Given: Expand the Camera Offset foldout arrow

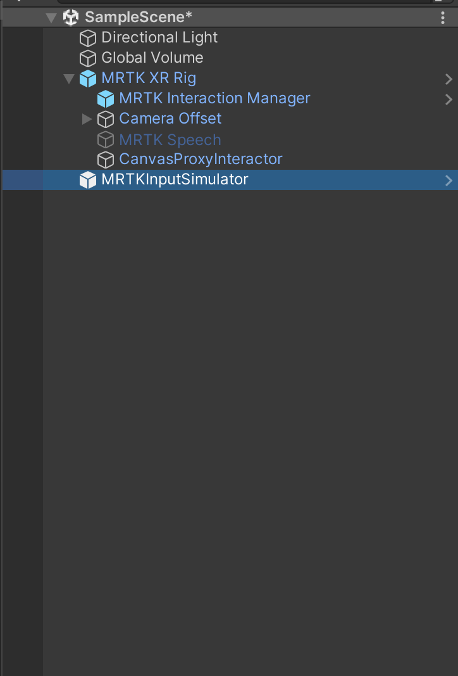Looking at the screenshot, I should (x=87, y=119).
